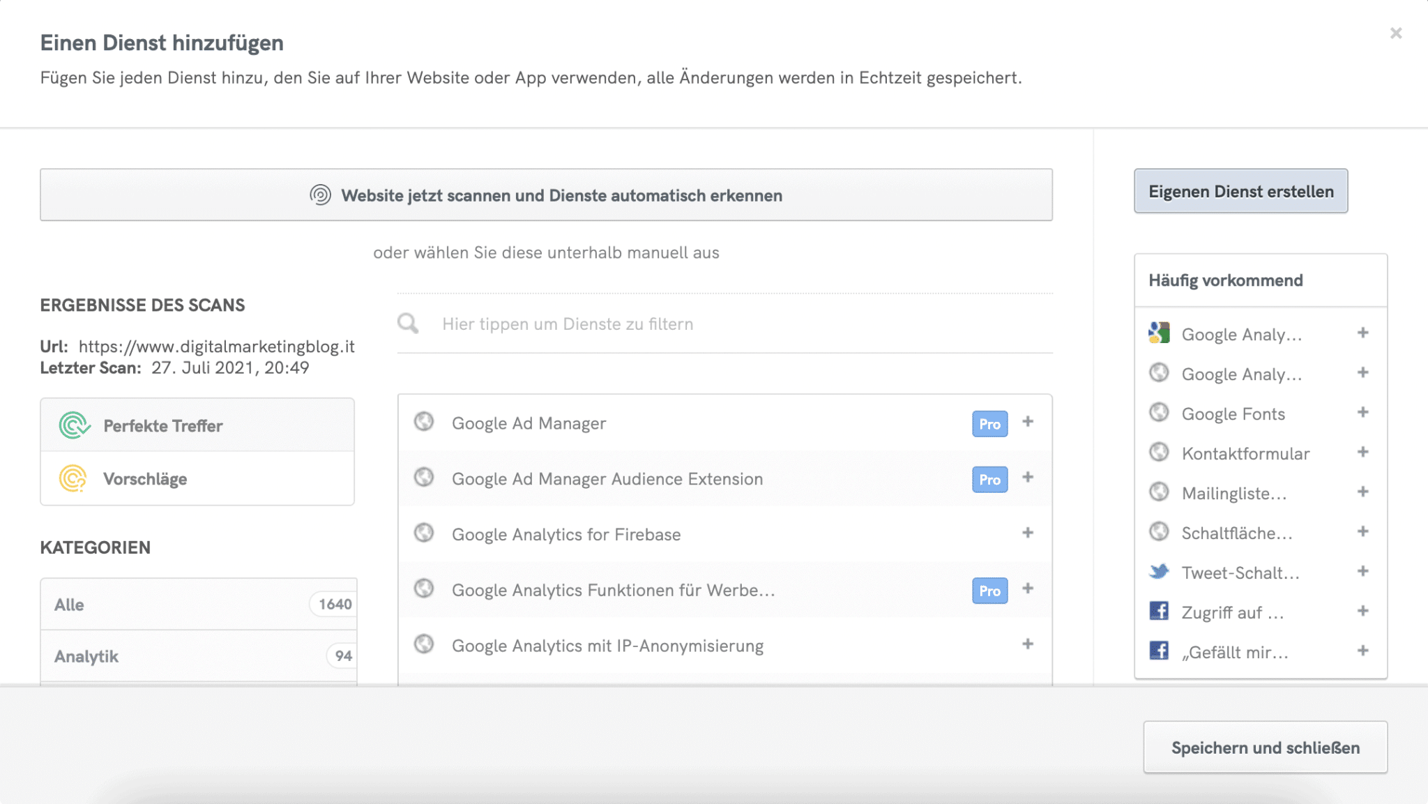The image size is (1428, 804).
Task: Show Vorschläge scan results
Action: [197, 478]
